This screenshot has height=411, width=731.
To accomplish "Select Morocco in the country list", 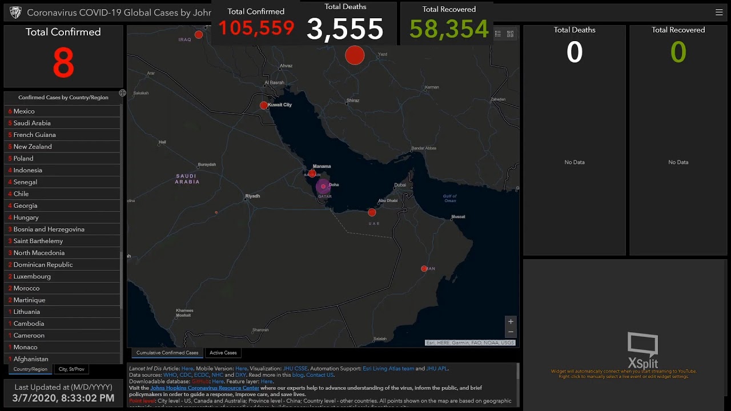I will tap(63, 288).
